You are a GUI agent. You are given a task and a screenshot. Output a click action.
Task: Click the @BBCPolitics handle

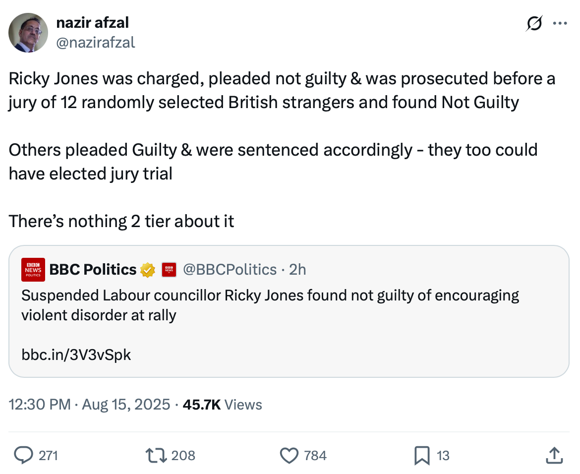230,269
